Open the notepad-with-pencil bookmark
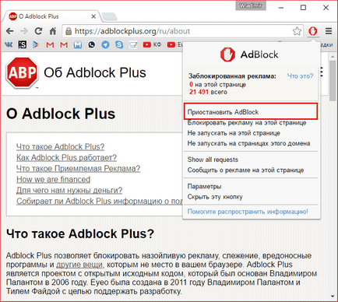 (133, 45)
